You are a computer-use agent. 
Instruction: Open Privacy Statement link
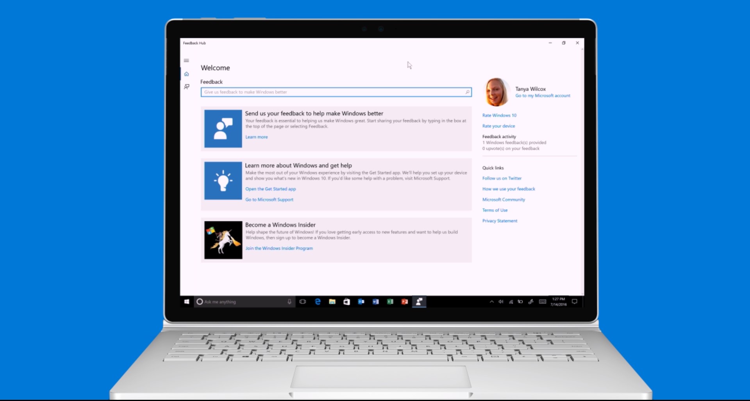pyautogui.click(x=500, y=221)
